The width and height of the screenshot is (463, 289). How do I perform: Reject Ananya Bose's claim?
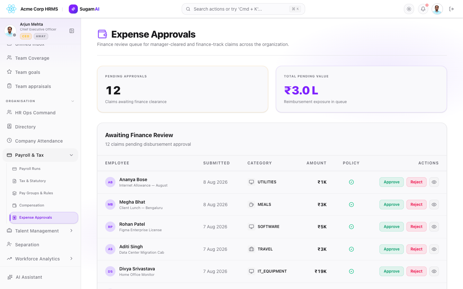(x=416, y=182)
